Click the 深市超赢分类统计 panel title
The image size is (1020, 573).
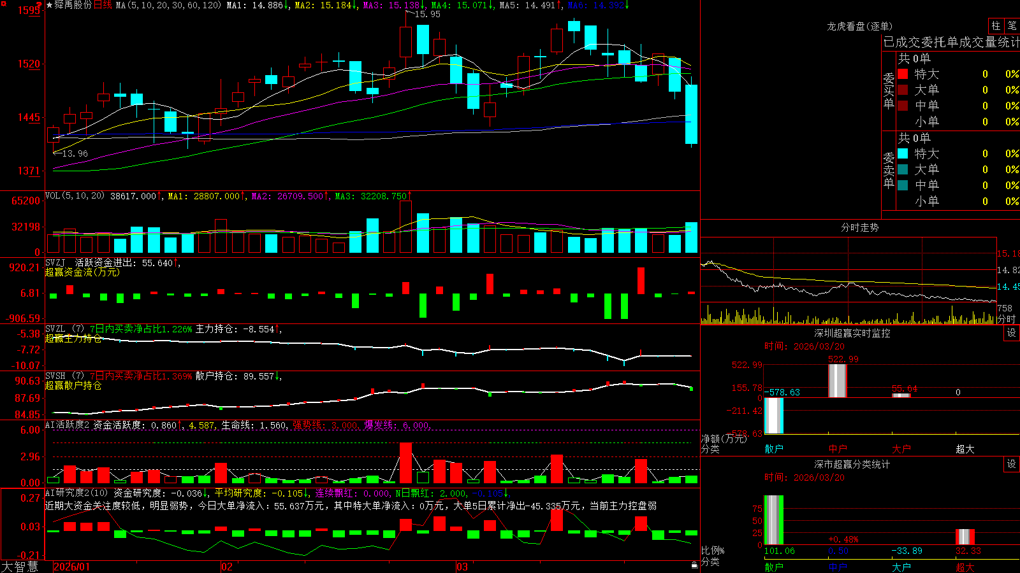pyautogui.click(x=852, y=464)
